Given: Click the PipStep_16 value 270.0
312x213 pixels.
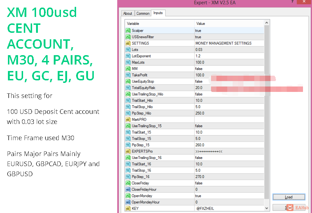Looking at the screenshot, I should [200, 177].
